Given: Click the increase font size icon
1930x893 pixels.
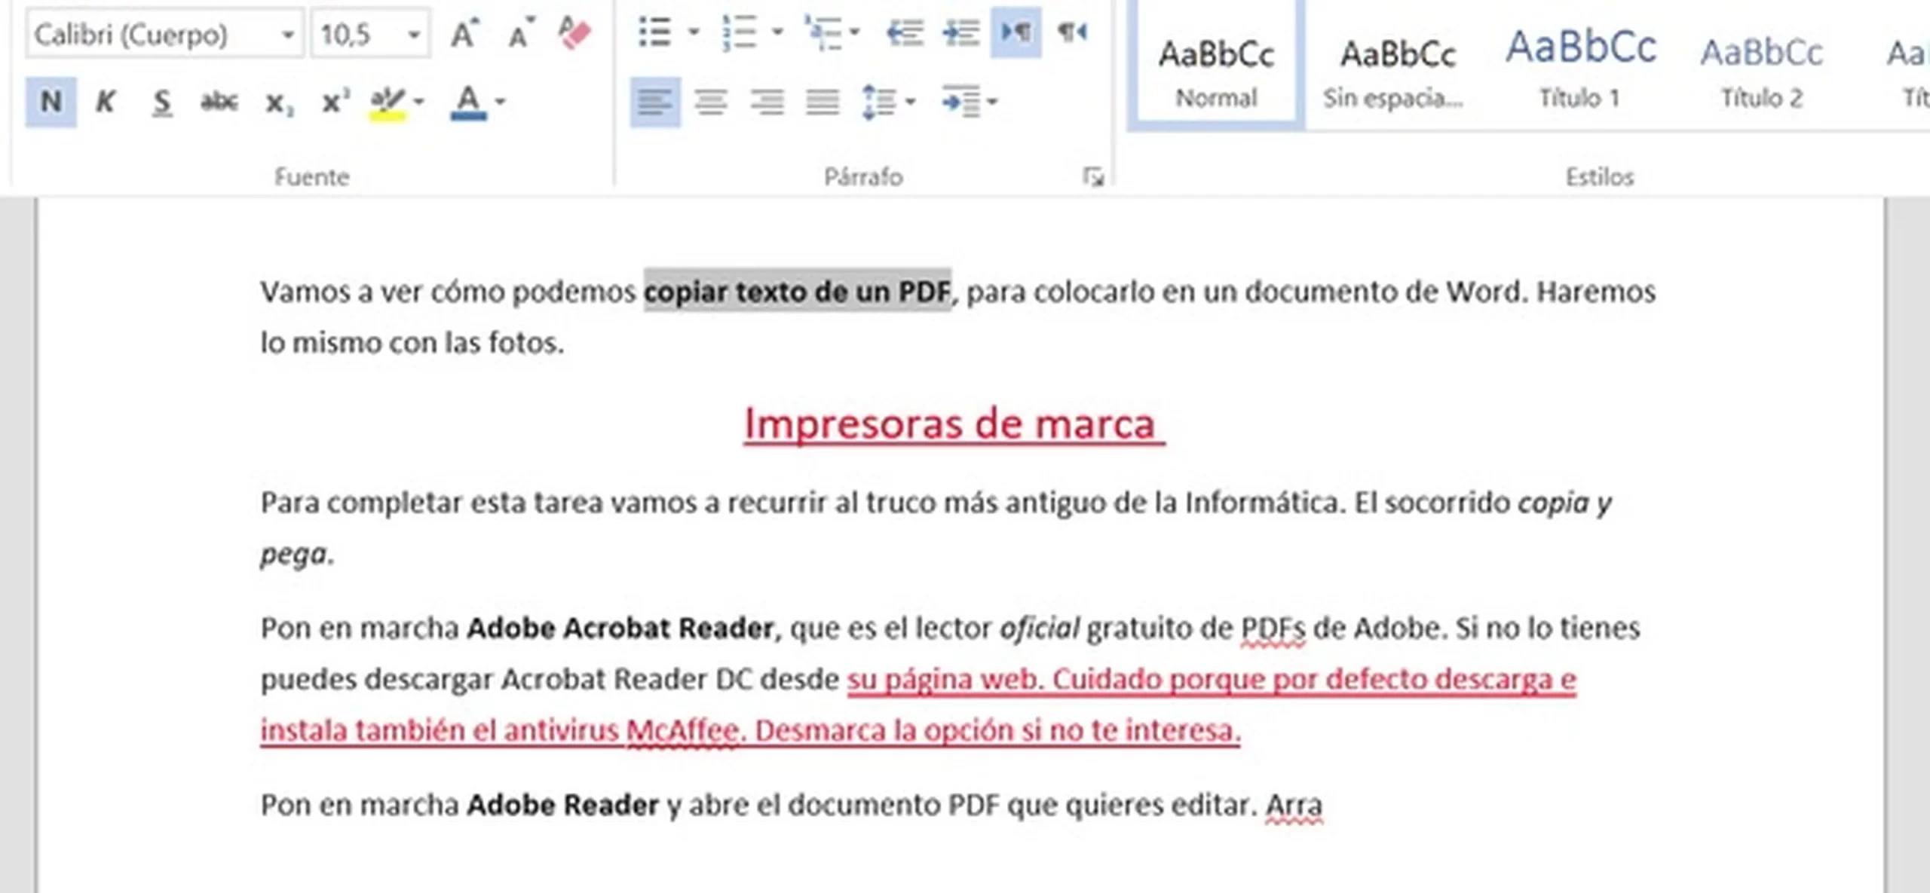Looking at the screenshot, I should [x=464, y=34].
